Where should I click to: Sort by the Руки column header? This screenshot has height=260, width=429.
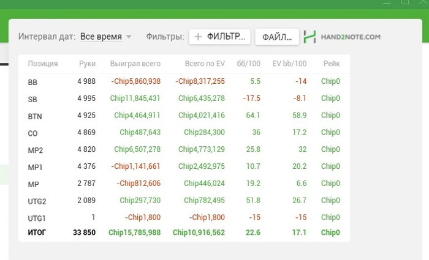tap(87, 64)
